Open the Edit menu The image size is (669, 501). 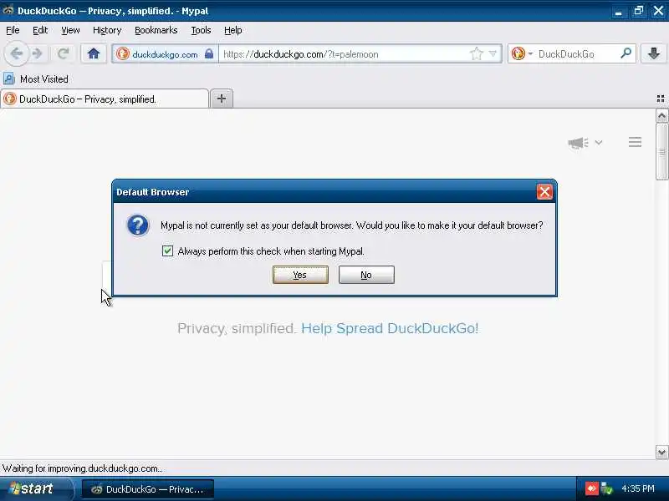coord(40,30)
